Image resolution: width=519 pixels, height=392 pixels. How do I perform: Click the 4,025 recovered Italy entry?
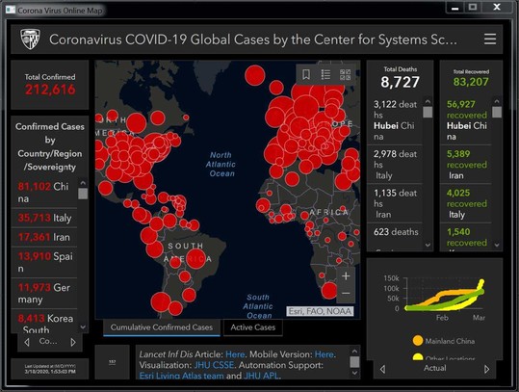466,203
